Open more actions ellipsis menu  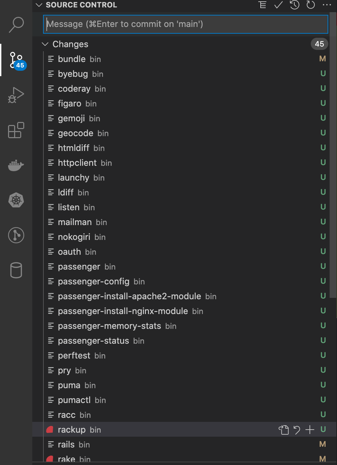(x=327, y=5)
